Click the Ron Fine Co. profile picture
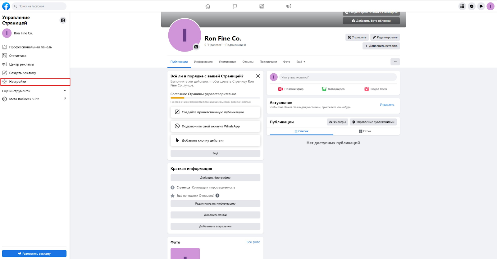The height and width of the screenshot is (259, 497). 185,35
